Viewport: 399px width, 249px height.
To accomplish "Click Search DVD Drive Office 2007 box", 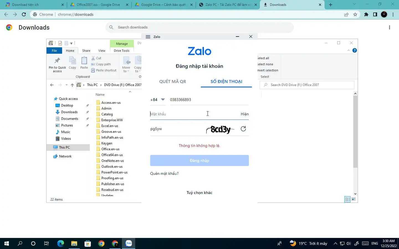I will (307, 85).
